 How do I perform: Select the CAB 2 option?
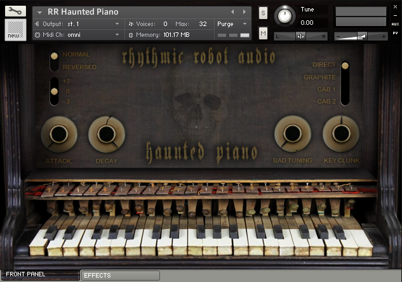326,102
